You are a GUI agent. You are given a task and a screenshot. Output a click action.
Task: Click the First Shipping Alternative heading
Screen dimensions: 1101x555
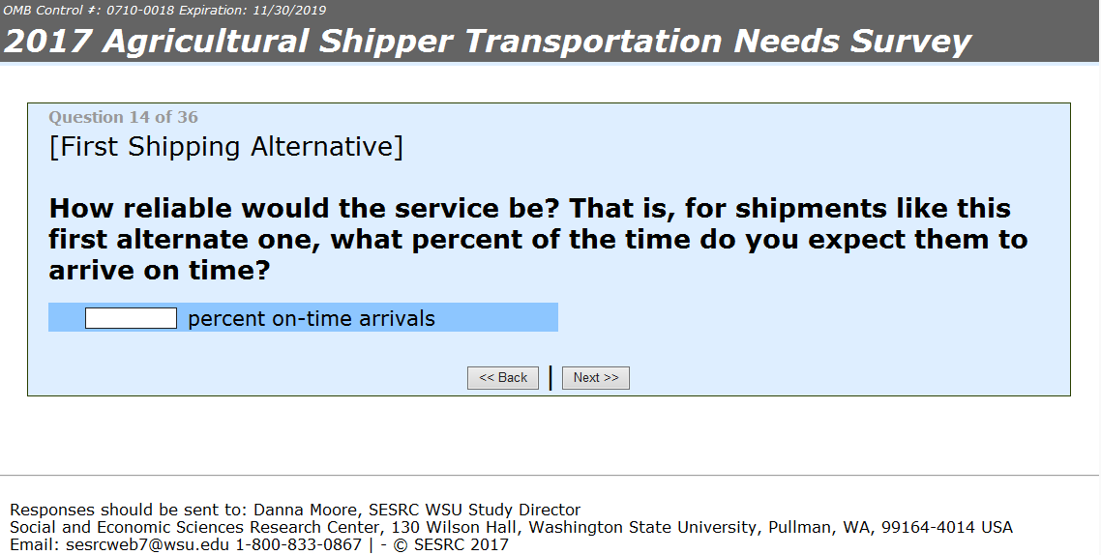coord(225,147)
